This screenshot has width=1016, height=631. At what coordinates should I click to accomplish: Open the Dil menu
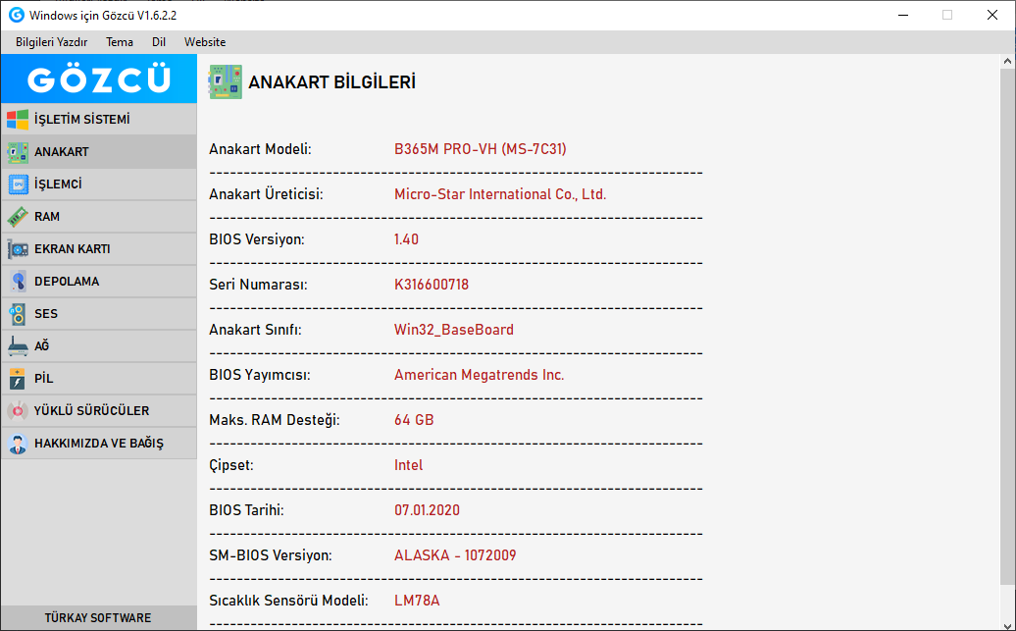point(159,42)
